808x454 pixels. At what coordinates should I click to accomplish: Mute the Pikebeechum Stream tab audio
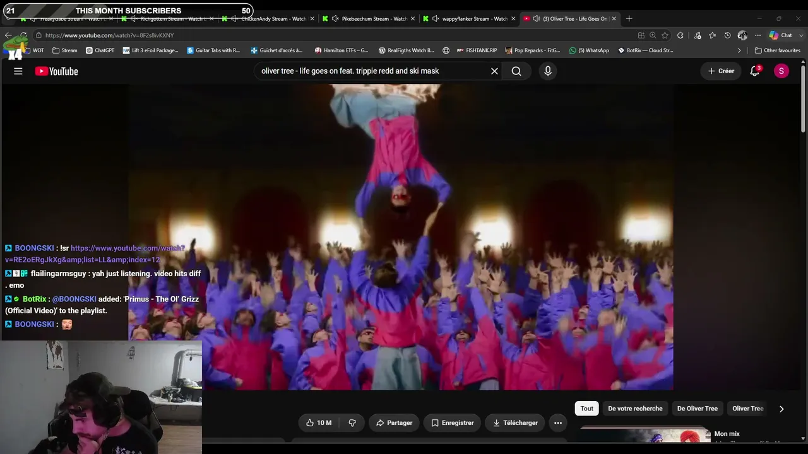(335, 19)
